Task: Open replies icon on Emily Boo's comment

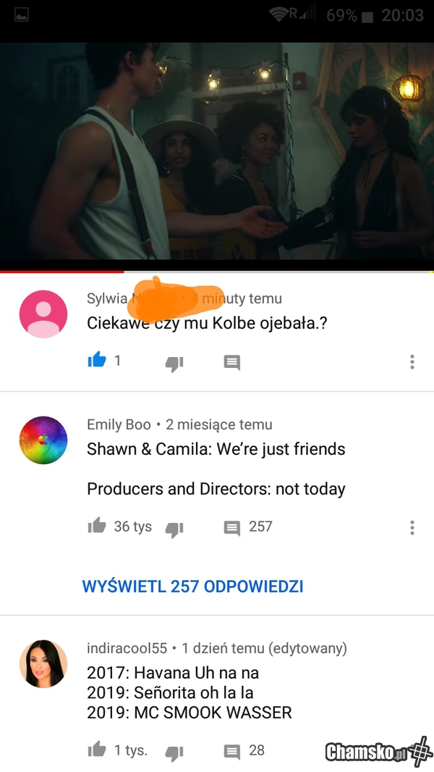Action: pyautogui.click(x=232, y=528)
